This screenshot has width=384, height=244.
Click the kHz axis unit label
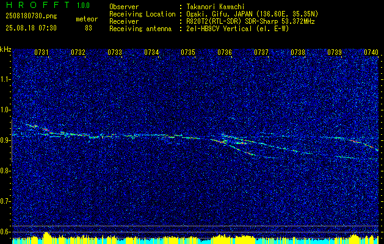pyautogui.click(x=5, y=49)
